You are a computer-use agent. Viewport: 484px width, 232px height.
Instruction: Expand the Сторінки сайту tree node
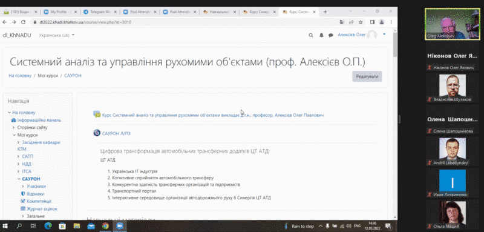point(14,127)
